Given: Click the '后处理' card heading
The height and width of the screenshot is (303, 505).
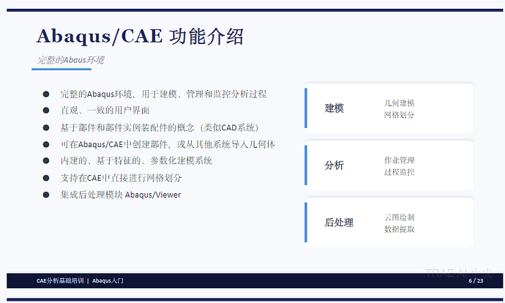Looking at the screenshot, I should (x=339, y=222).
